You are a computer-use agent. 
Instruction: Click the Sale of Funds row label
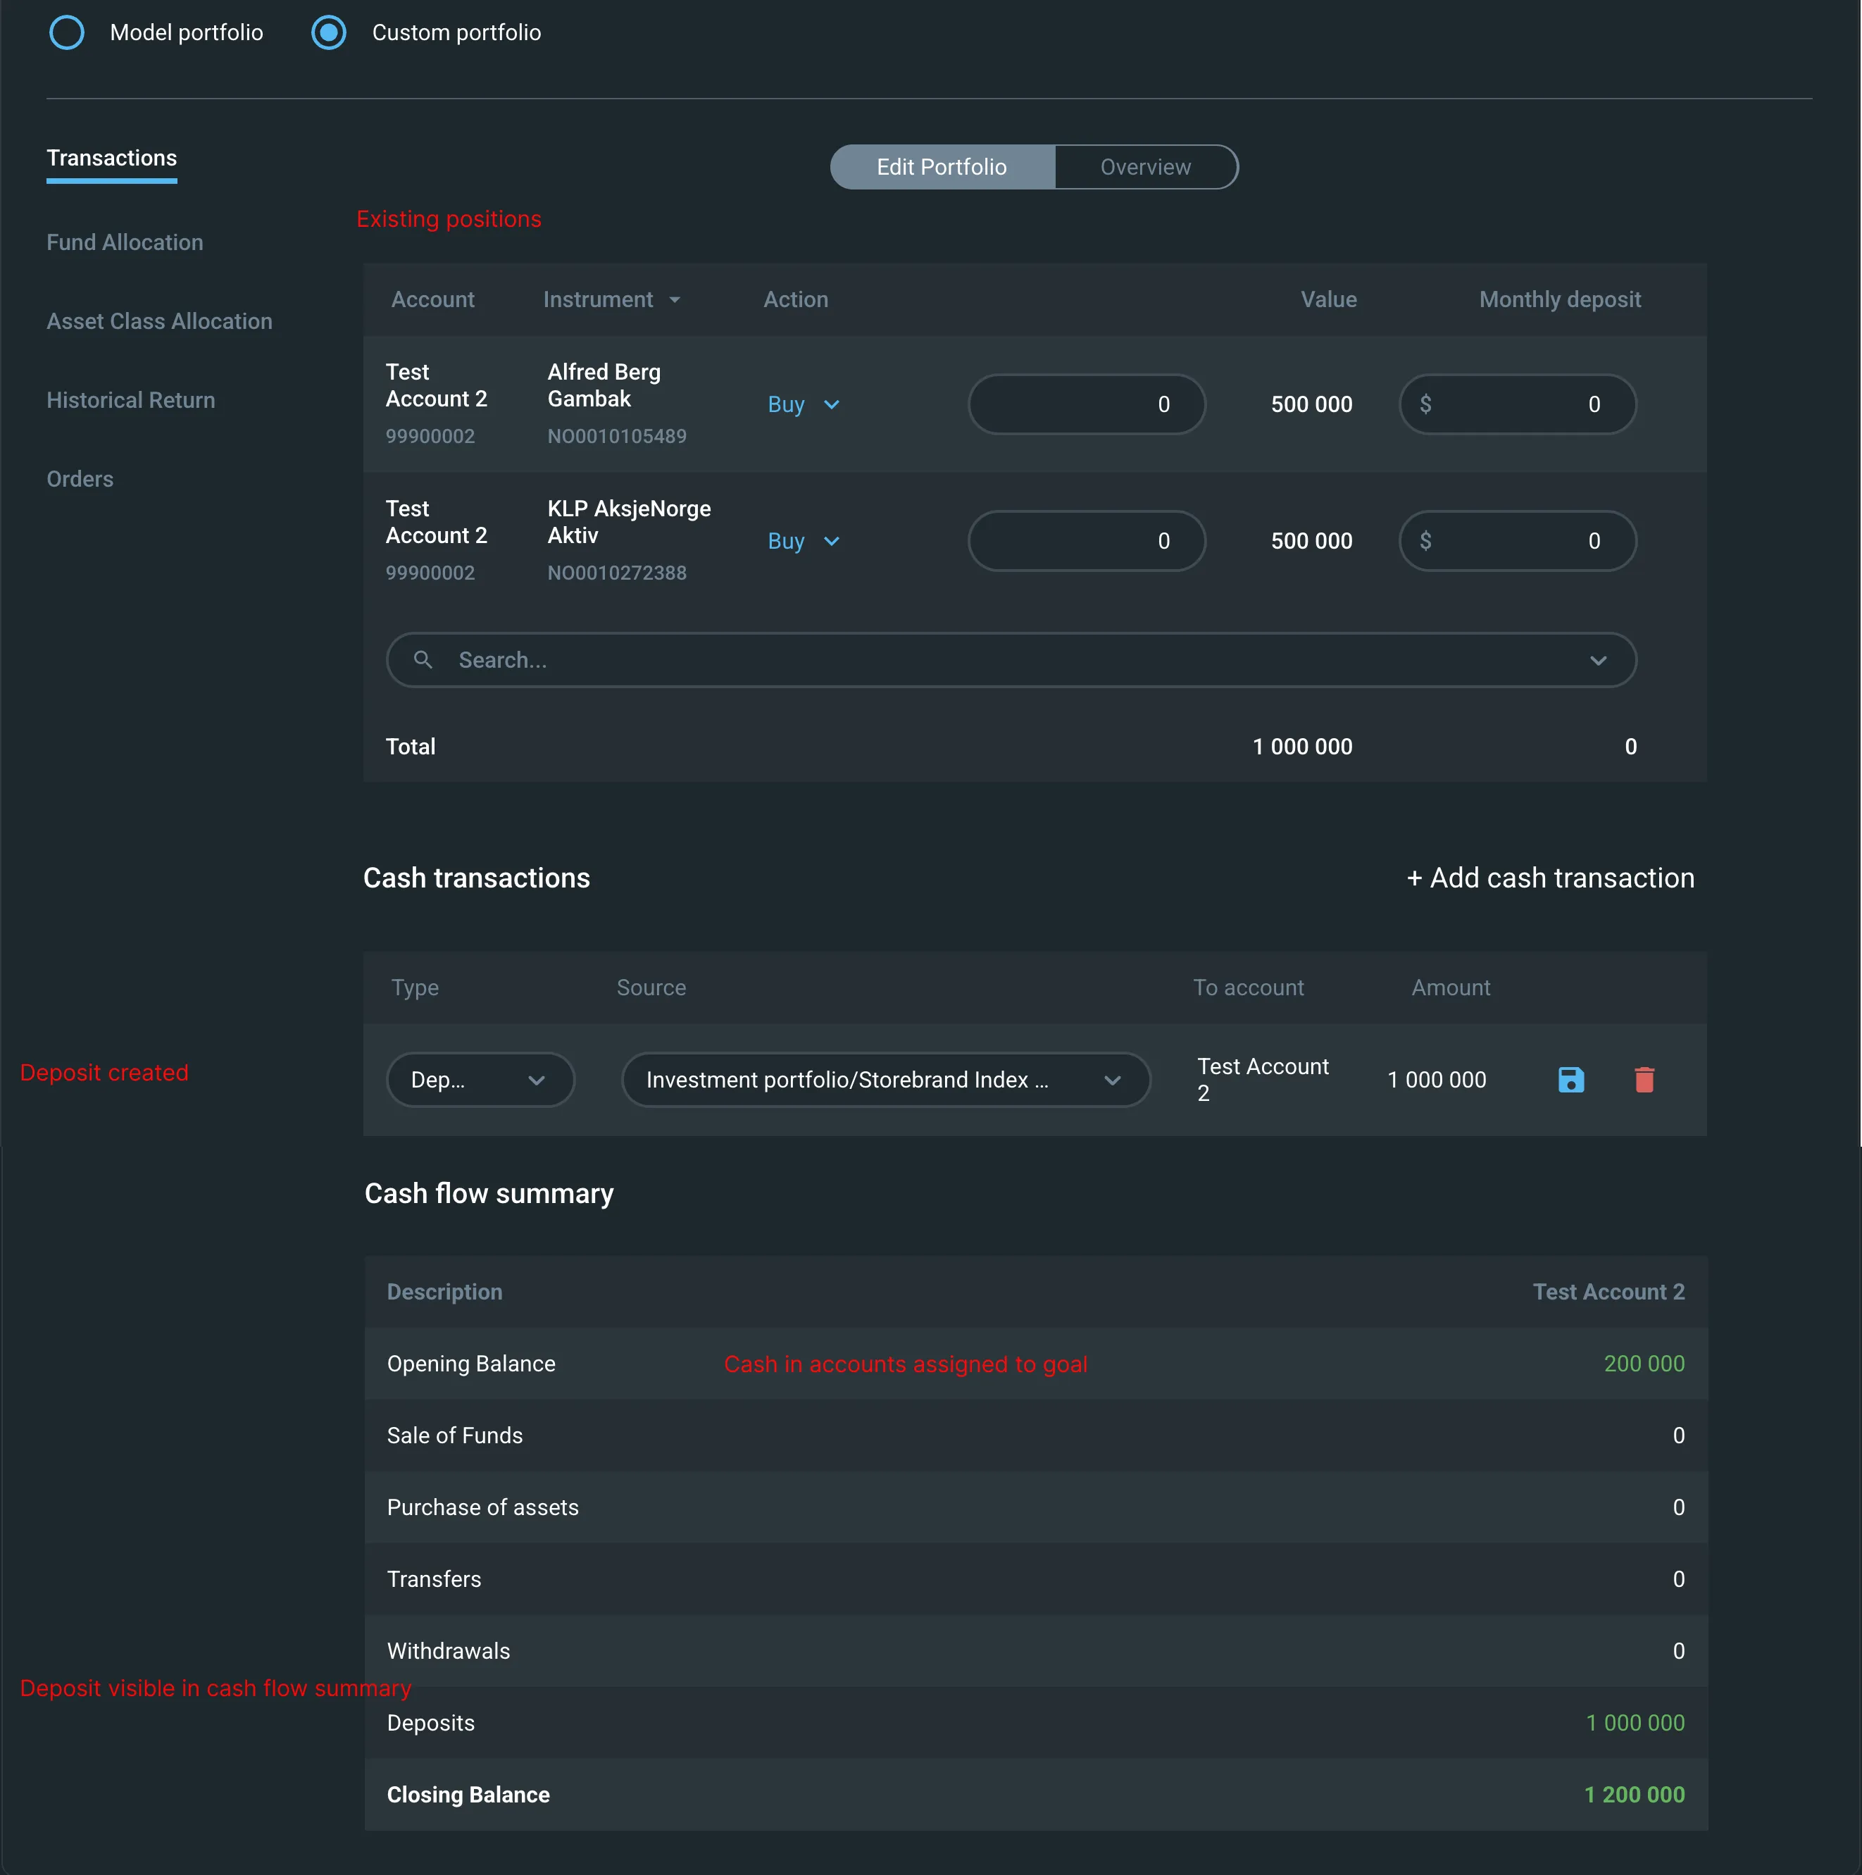pyautogui.click(x=455, y=1435)
